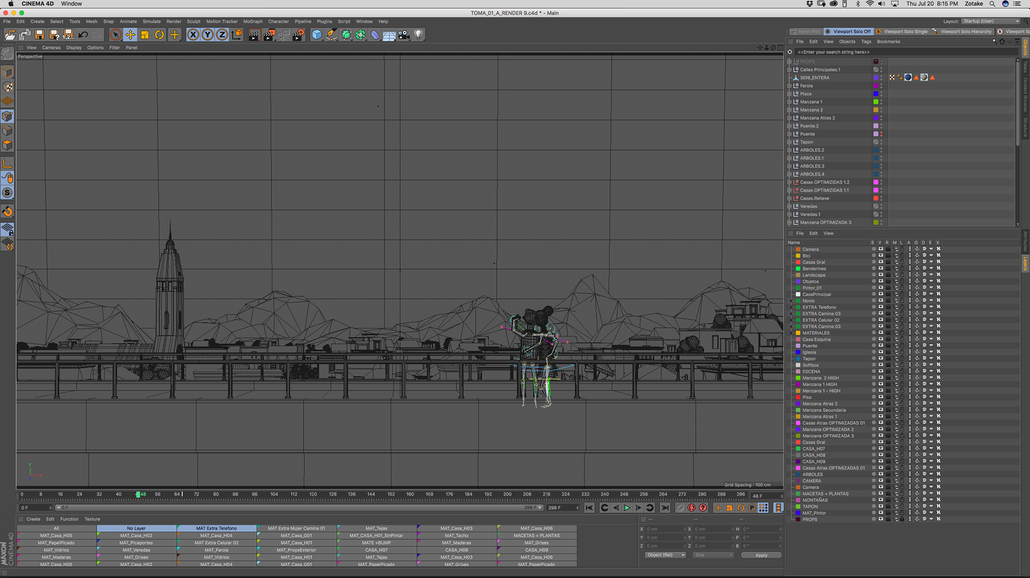Open project folder icon in toolbar
Viewport: 1030px width, 578px height.
[10, 35]
